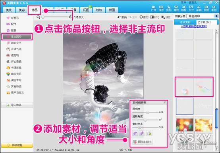Close the 素材编辑框 material edit box
Viewport: 220px width, 153px height.
click(x=165, y=102)
